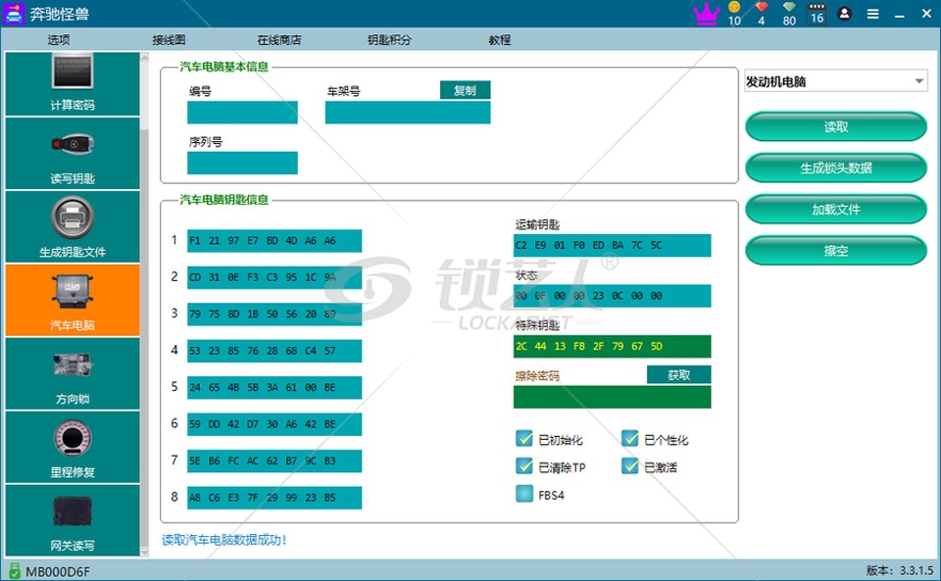Click the sidebar vertical scrollbar
The width and height of the screenshot is (941, 581).
pyautogui.click(x=144, y=305)
